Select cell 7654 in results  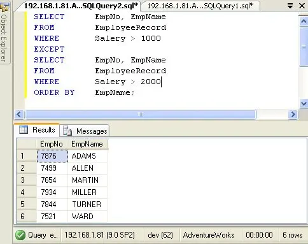[52, 180]
